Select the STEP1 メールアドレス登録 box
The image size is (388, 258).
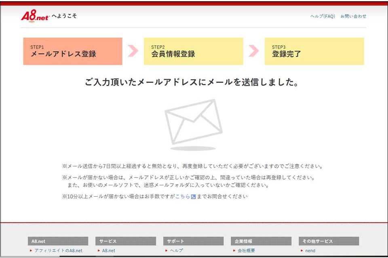[73, 51]
